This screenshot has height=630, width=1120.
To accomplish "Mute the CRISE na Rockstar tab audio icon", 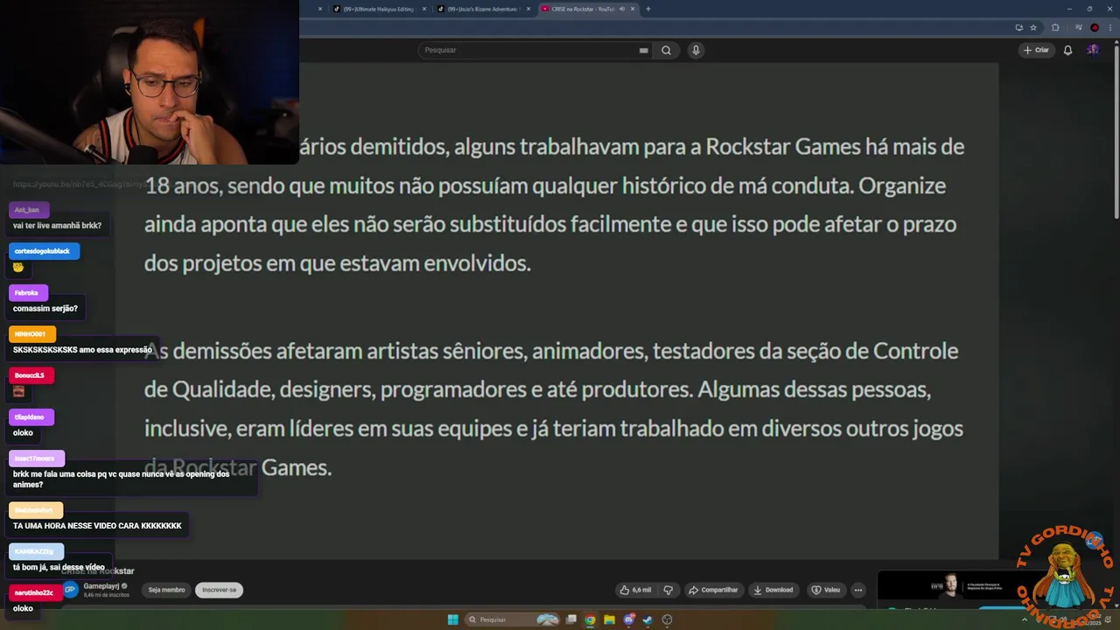I will [622, 9].
